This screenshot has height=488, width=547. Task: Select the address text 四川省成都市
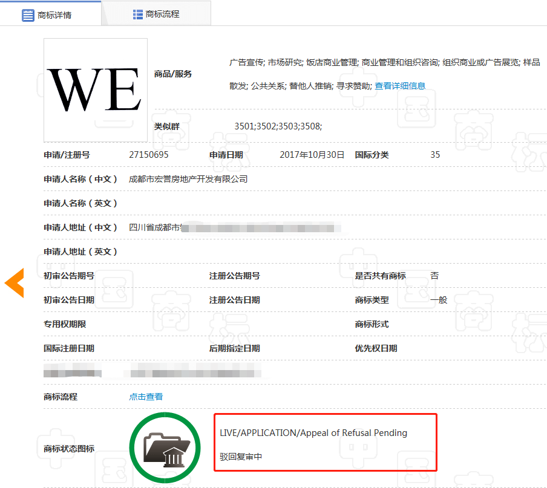click(x=154, y=227)
